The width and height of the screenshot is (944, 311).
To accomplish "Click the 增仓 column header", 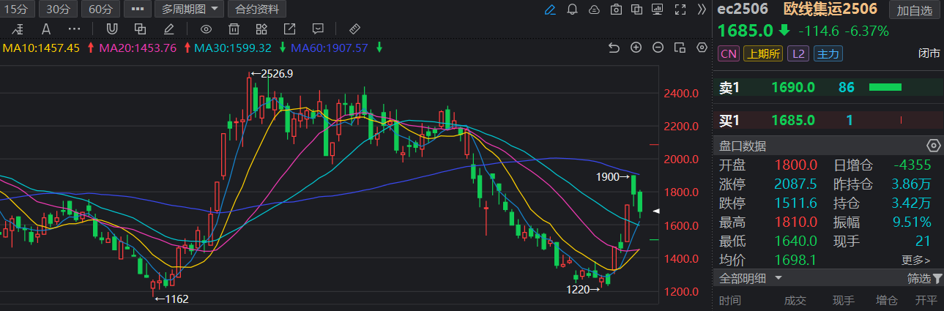I will [x=886, y=300].
